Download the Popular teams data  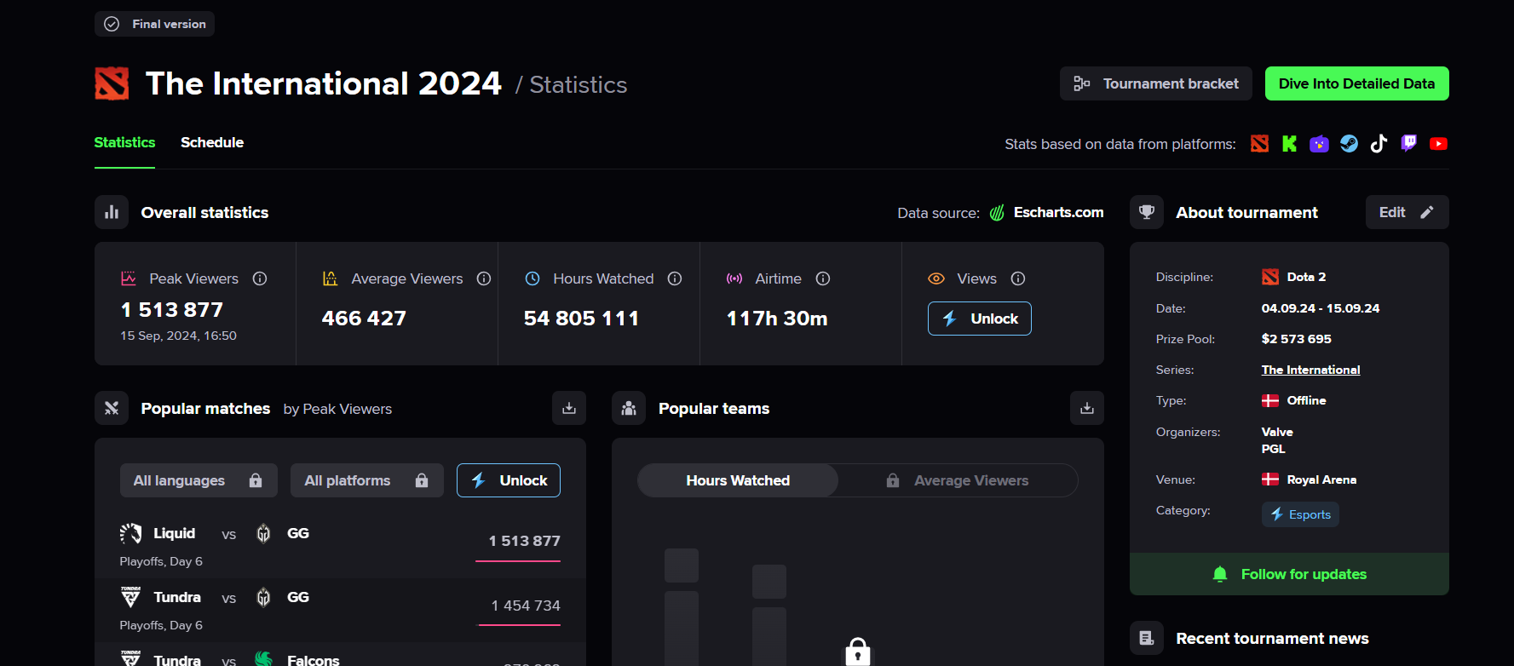(1087, 408)
